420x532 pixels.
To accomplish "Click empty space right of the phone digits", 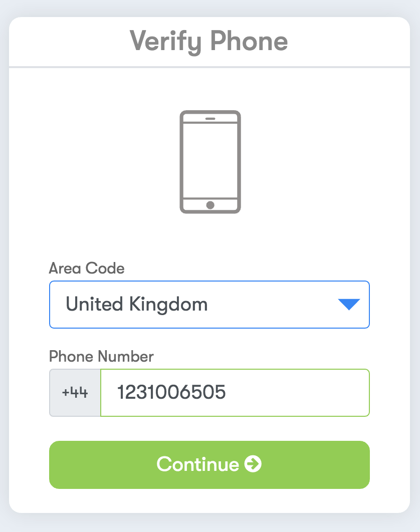I will coord(297,393).
